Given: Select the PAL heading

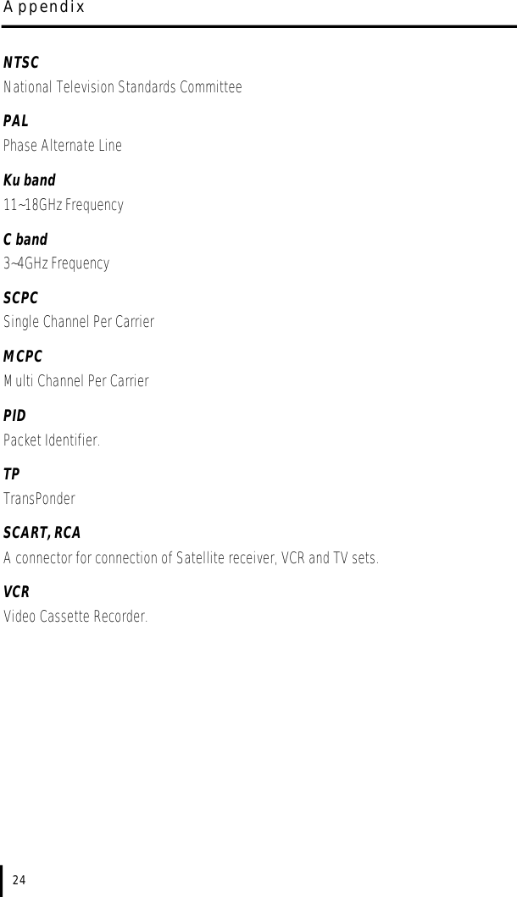Looking at the screenshot, I should (x=16, y=121).
